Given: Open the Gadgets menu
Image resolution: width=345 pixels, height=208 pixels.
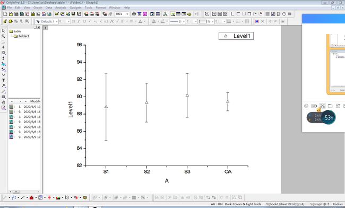Looking at the screenshot, I should pos(75,7).
